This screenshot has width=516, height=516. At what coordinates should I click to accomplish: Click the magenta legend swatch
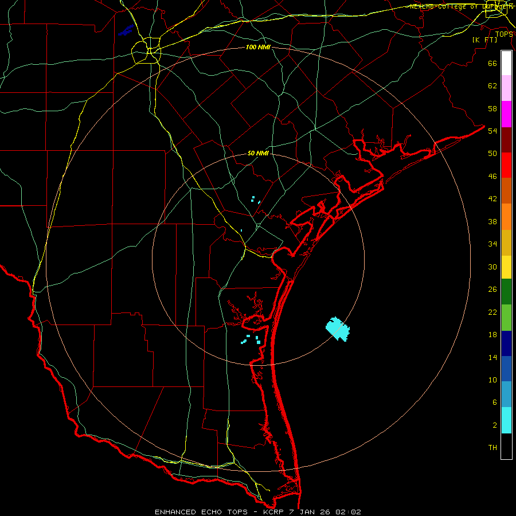pyautogui.click(x=506, y=114)
